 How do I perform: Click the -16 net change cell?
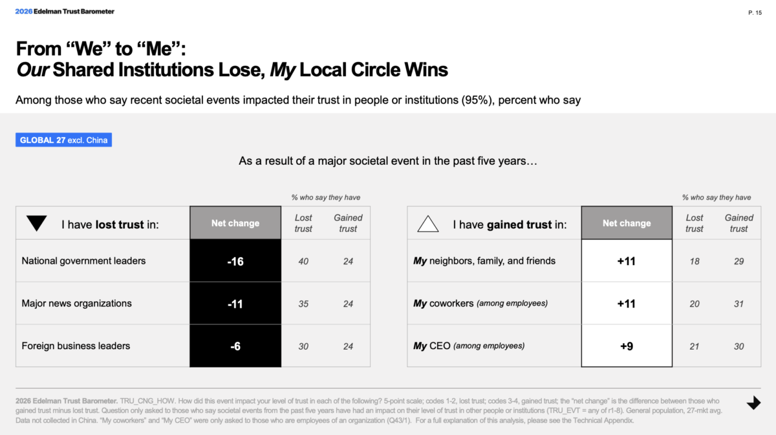(235, 261)
